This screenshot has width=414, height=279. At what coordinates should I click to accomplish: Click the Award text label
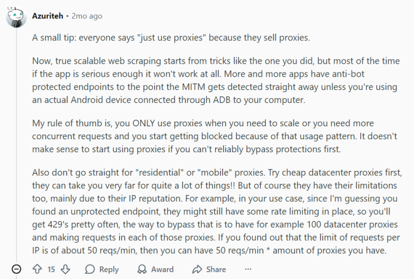point(162,269)
